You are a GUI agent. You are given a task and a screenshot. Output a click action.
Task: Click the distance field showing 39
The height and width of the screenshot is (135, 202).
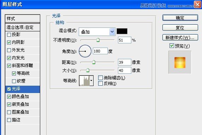click(x=124, y=62)
